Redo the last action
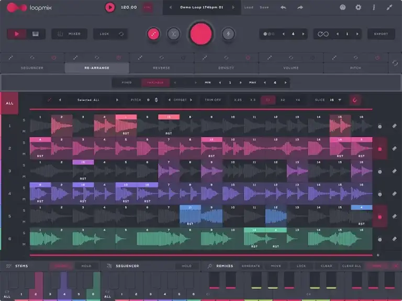Viewport: 402px width, 301px height. [x=300, y=7]
